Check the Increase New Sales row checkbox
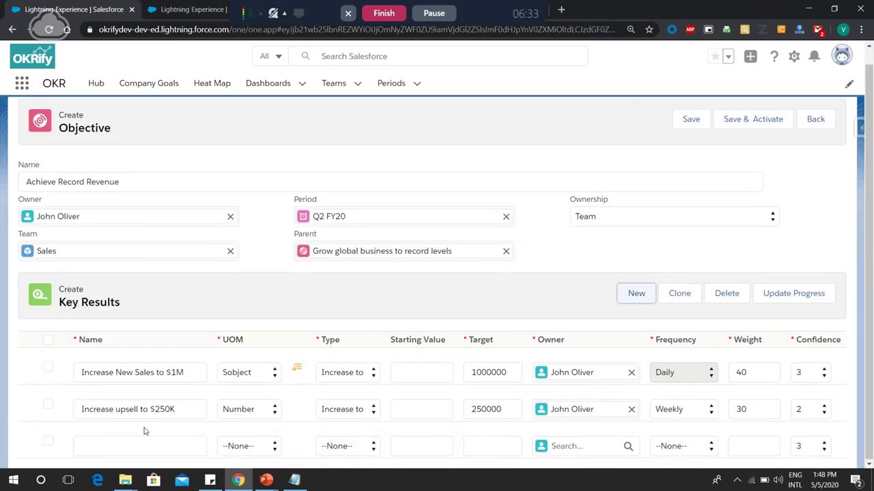The width and height of the screenshot is (874, 491). (x=48, y=367)
